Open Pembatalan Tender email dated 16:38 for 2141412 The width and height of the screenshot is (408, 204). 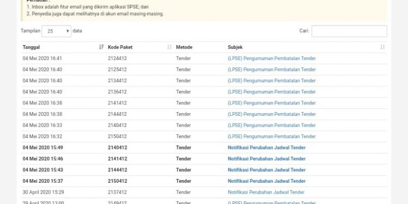pos(271,103)
